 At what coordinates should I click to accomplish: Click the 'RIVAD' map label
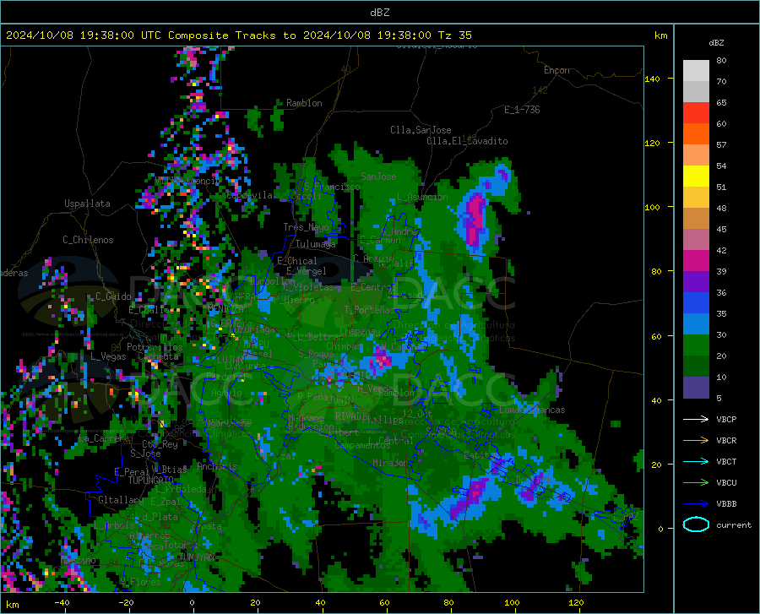[x=348, y=416]
